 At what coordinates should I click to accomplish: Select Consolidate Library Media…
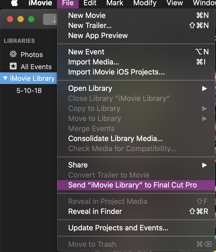(x=115, y=138)
